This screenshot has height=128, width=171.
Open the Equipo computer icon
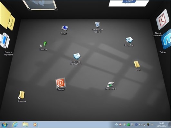(64, 28)
